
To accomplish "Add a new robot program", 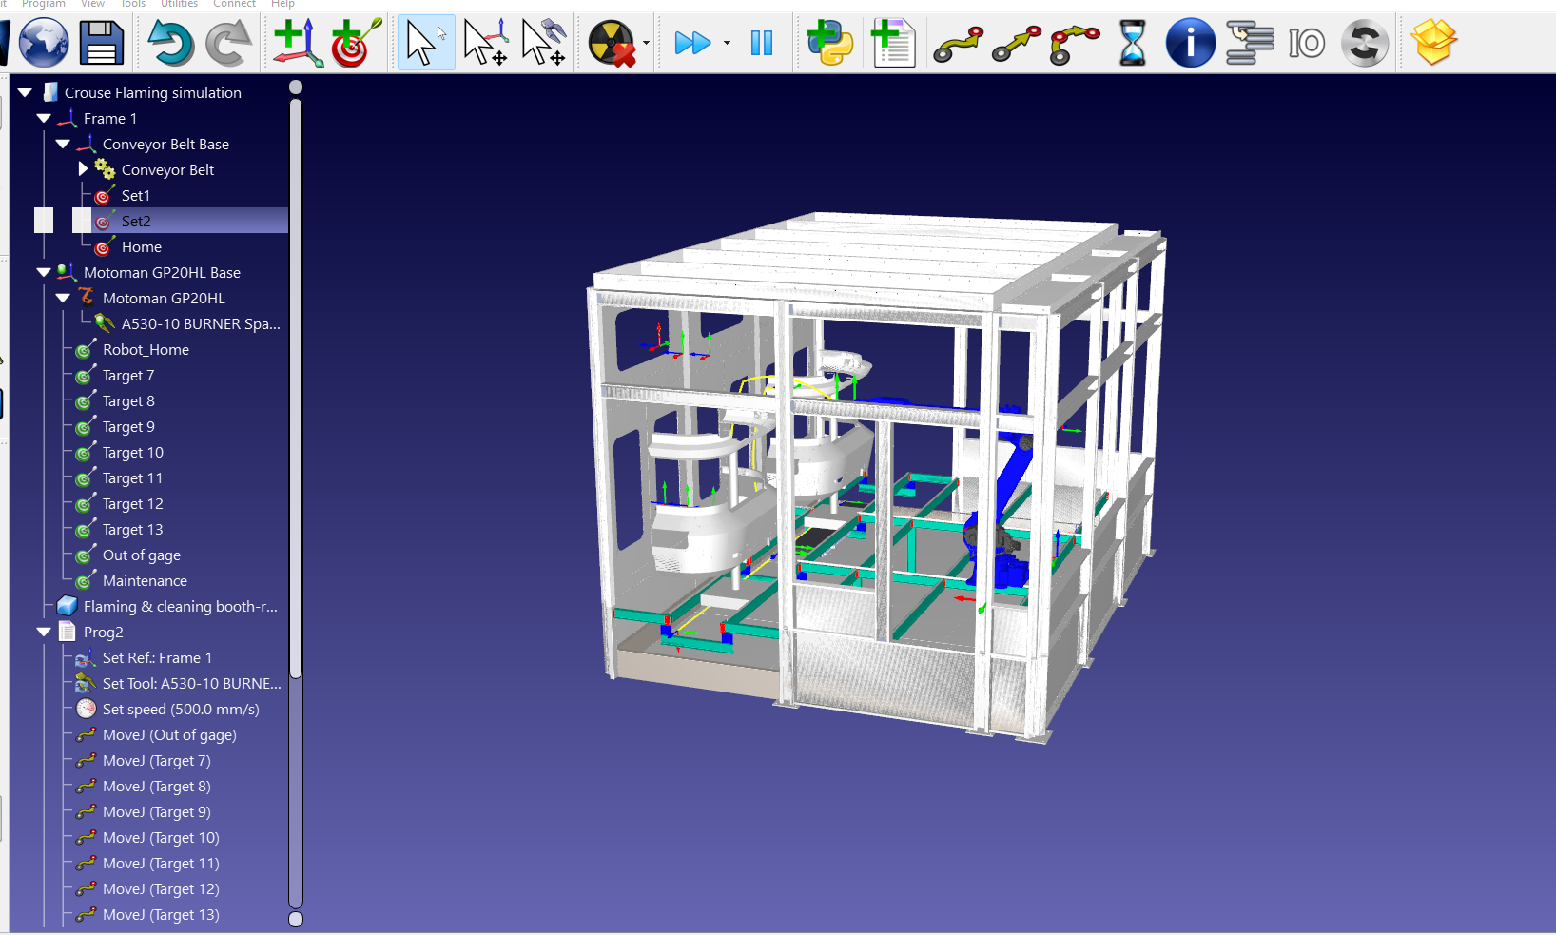I will click(x=892, y=43).
